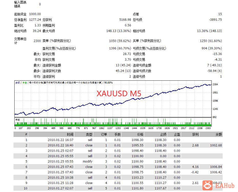Select the profit cell -0.42
238x192 pixels.
[195, 172]
